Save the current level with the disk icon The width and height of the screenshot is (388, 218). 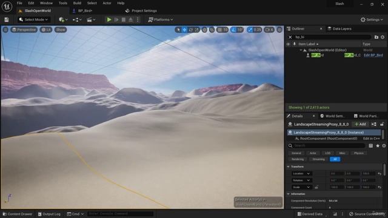(7, 20)
